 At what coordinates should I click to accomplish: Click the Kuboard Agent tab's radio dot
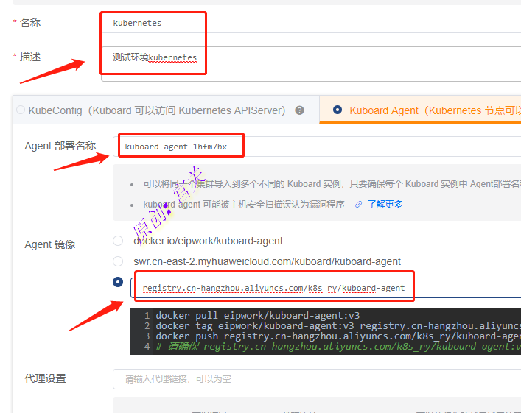pos(338,110)
